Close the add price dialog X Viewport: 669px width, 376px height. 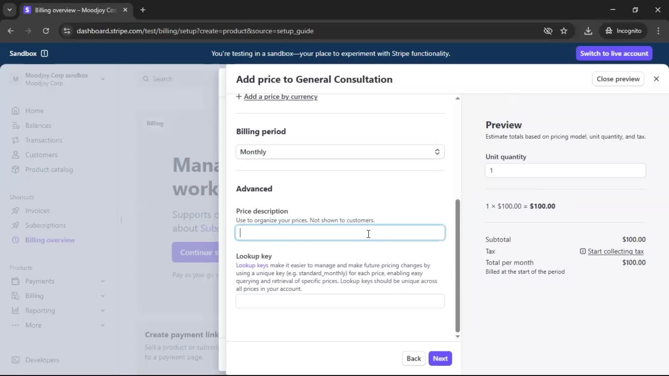656,79
